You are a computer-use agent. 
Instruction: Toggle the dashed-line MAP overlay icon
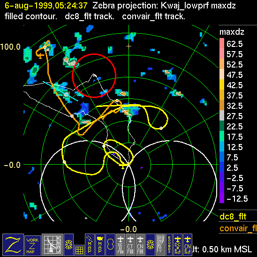pyautogui.click(x=90, y=245)
